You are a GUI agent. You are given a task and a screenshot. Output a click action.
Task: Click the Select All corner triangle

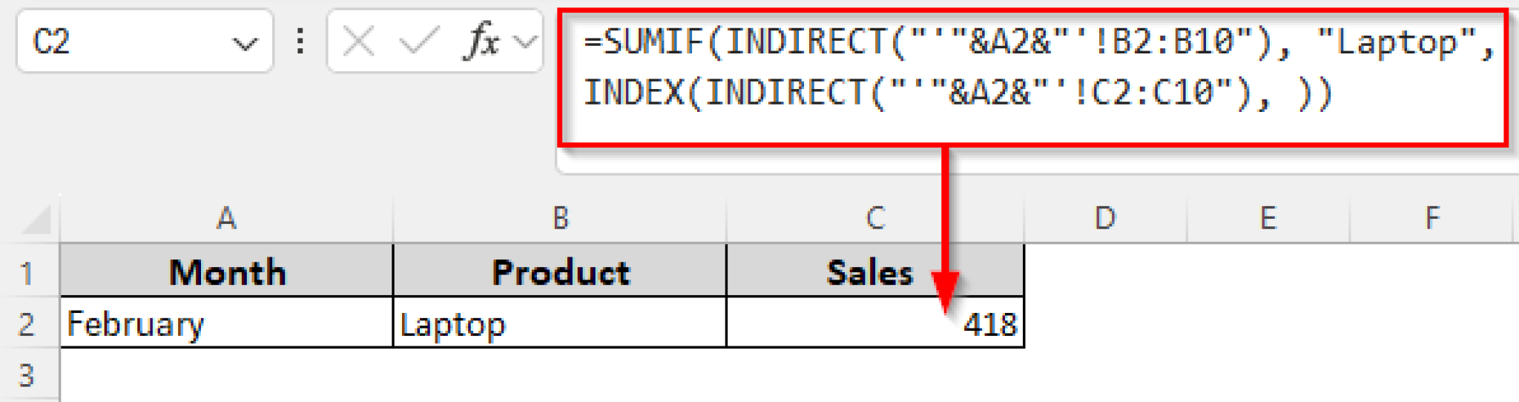tap(36, 220)
